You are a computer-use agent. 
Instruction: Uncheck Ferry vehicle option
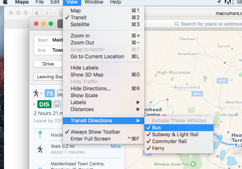pos(179,148)
